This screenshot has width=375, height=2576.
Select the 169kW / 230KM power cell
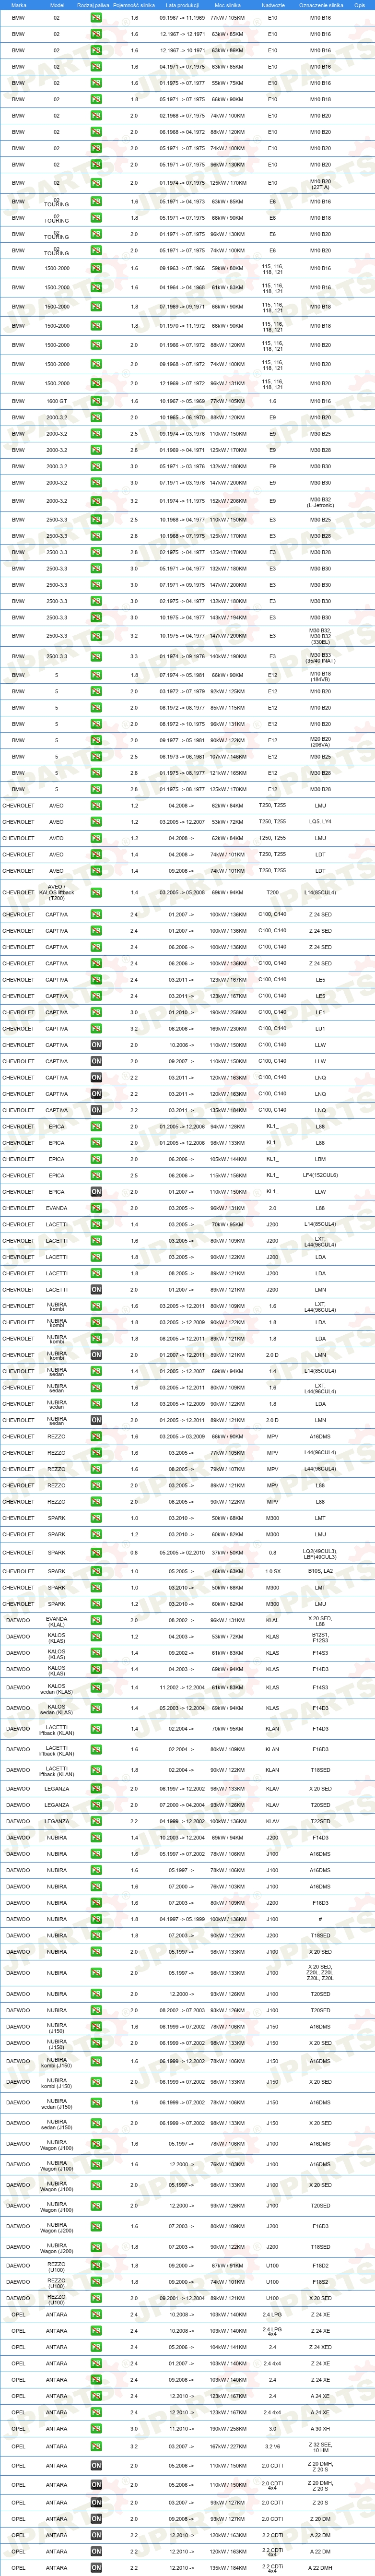pos(227,1028)
